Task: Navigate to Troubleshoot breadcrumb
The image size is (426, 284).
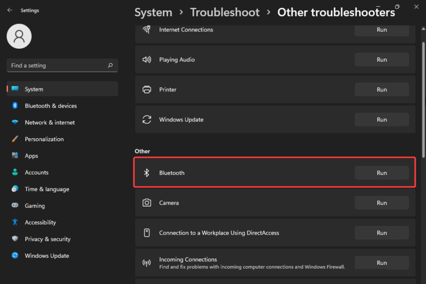Action: [x=225, y=12]
